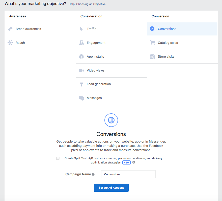
Task: Pick the Lead generation objective
Action: 111,84
